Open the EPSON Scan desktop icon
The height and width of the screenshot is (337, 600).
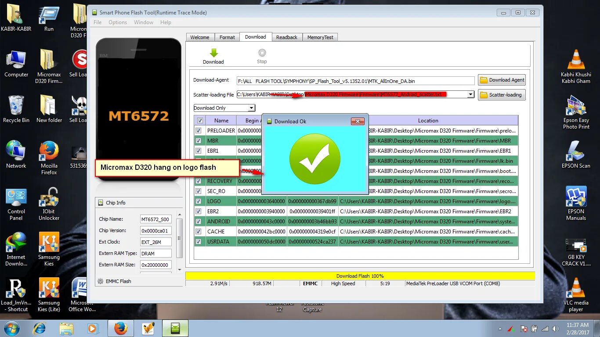point(576,154)
